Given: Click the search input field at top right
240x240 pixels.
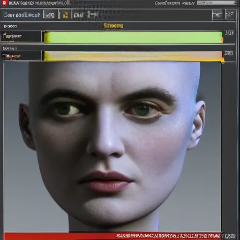Looking at the screenshot, I should pyautogui.click(x=217, y=3).
